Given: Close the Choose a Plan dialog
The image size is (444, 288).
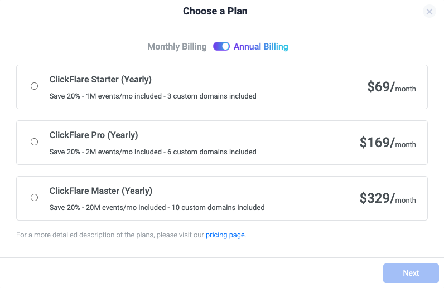Looking at the screenshot, I should click(x=429, y=12).
